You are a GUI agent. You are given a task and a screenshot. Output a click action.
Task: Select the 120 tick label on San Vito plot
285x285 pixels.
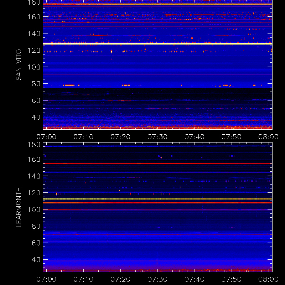click(x=34, y=50)
